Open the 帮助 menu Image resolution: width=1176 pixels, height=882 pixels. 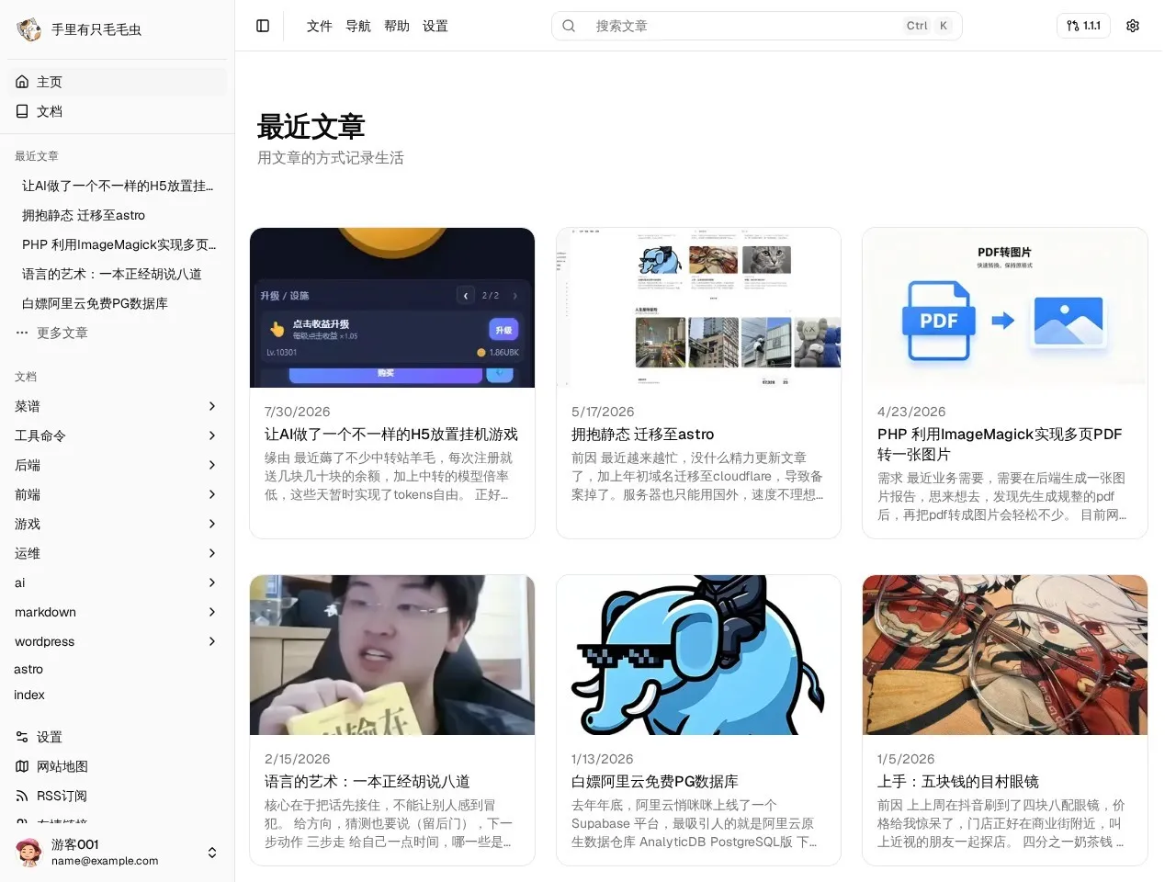click(397, 26)
